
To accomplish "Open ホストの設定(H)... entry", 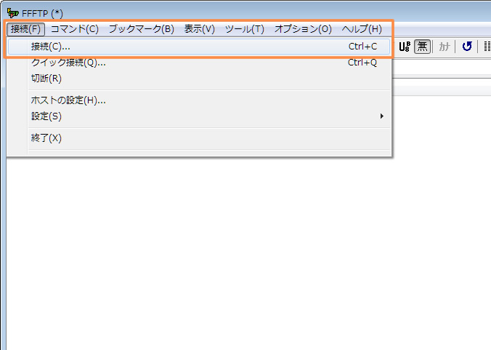I will [x=199, y=100].
